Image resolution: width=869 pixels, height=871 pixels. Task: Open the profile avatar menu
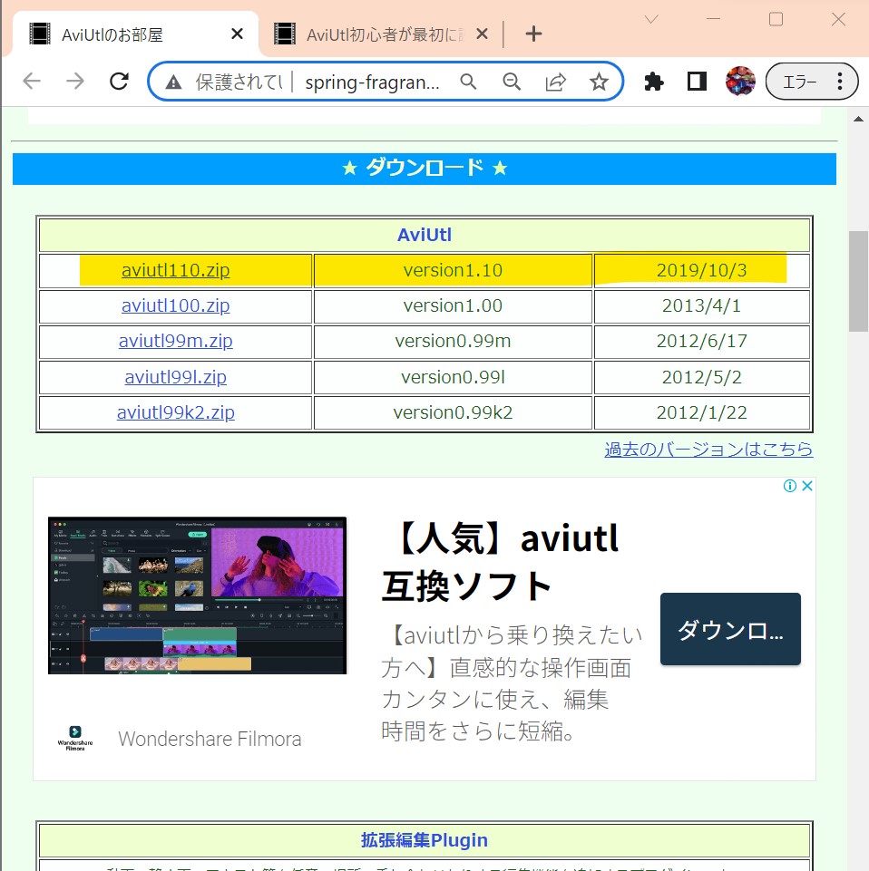740,81
